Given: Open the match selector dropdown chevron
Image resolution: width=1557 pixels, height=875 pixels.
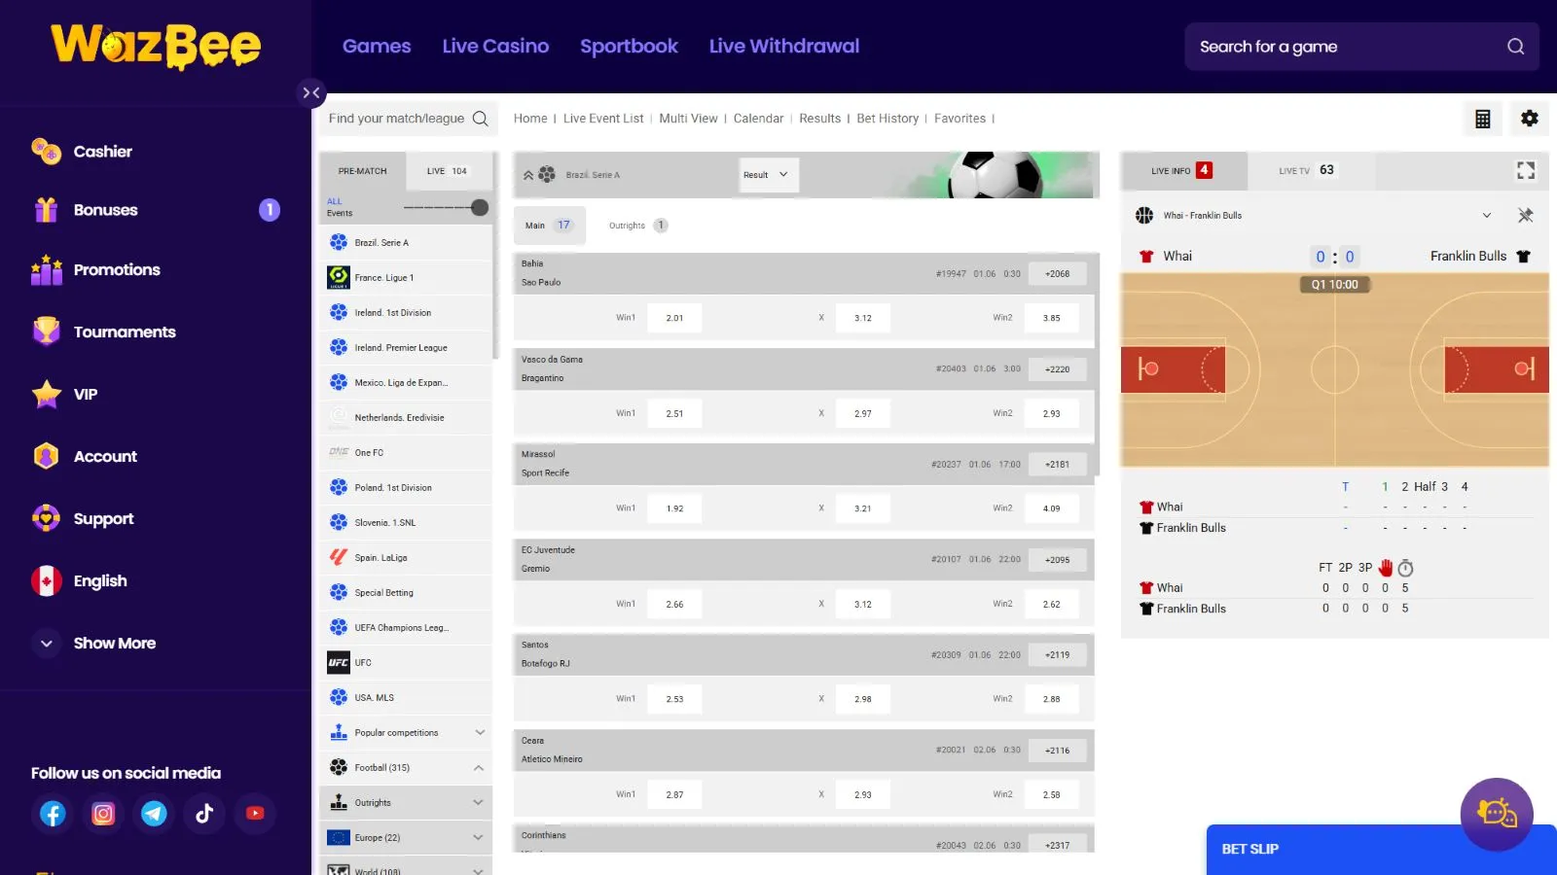Looking at the screenshot, I should pyautogui.click(x=1486, y=216).
